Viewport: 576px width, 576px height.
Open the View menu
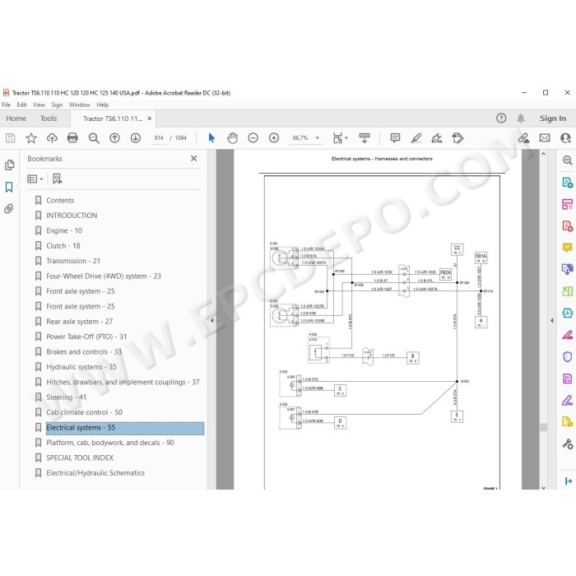point(39,105)
